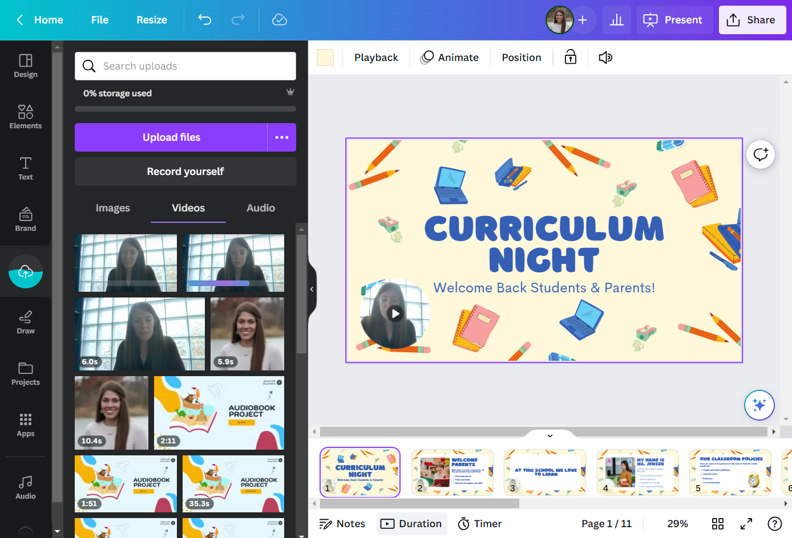Select the Text tool in sidebar
792x538 pixels.
pos(26,169)
